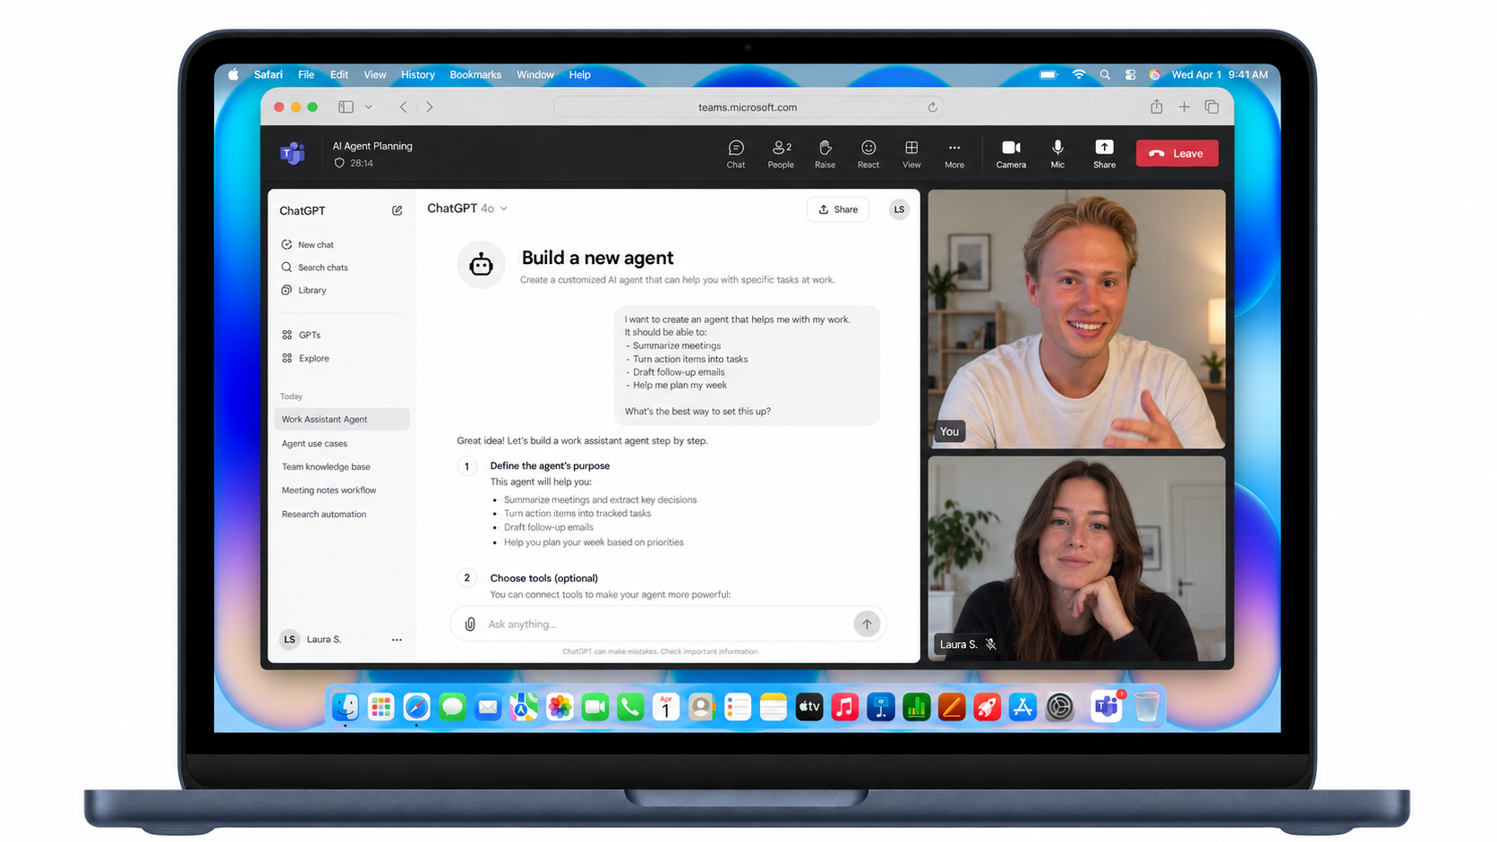Open the options next to Laura S.
The height and width of the screenshot is (842, 1497).
(x=397, y=640)
